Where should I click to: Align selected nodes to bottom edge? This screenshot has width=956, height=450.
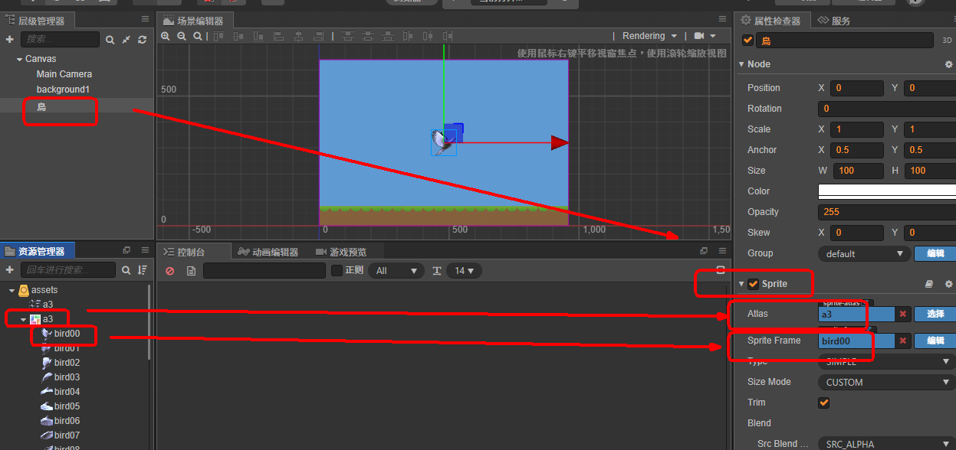pos(258,36)
